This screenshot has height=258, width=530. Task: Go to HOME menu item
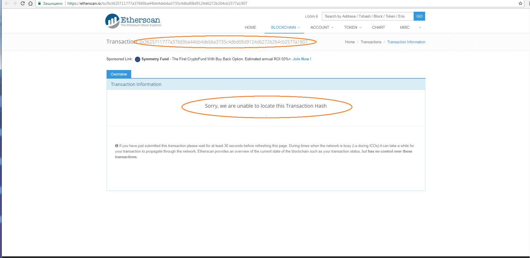250,27
